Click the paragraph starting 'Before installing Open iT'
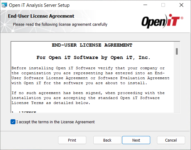The image size is (191, 150). (90, 75)
